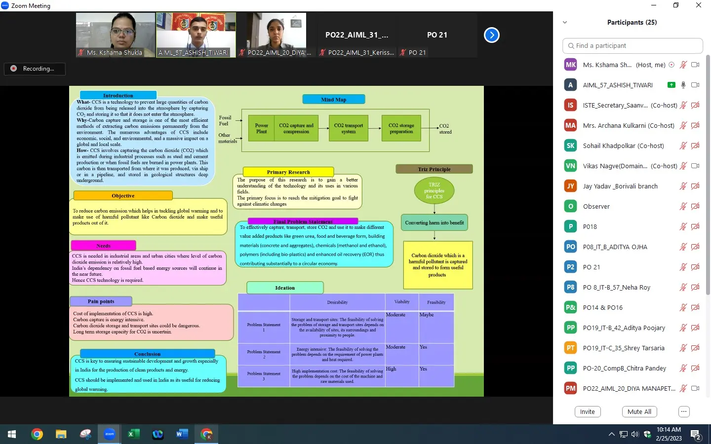Click the next video gallery arrow
711x444 pixels.
pos(491,35)
